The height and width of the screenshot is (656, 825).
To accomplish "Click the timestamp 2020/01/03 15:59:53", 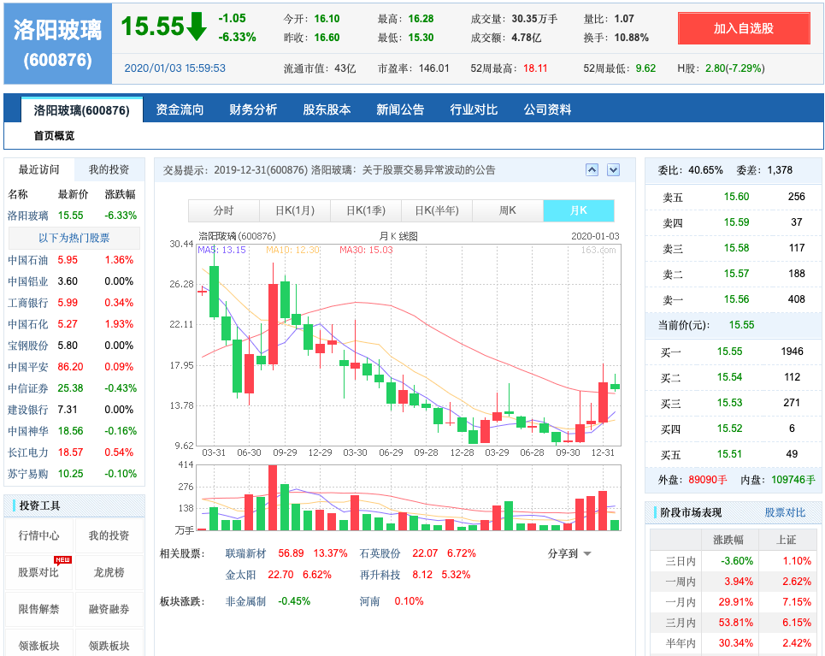I will click(174, 68).
